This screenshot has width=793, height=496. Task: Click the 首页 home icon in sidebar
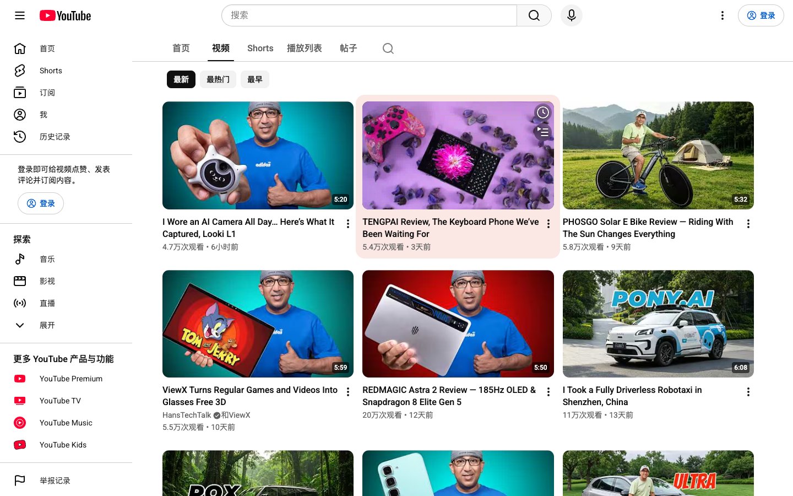click(x=20, y=48)
